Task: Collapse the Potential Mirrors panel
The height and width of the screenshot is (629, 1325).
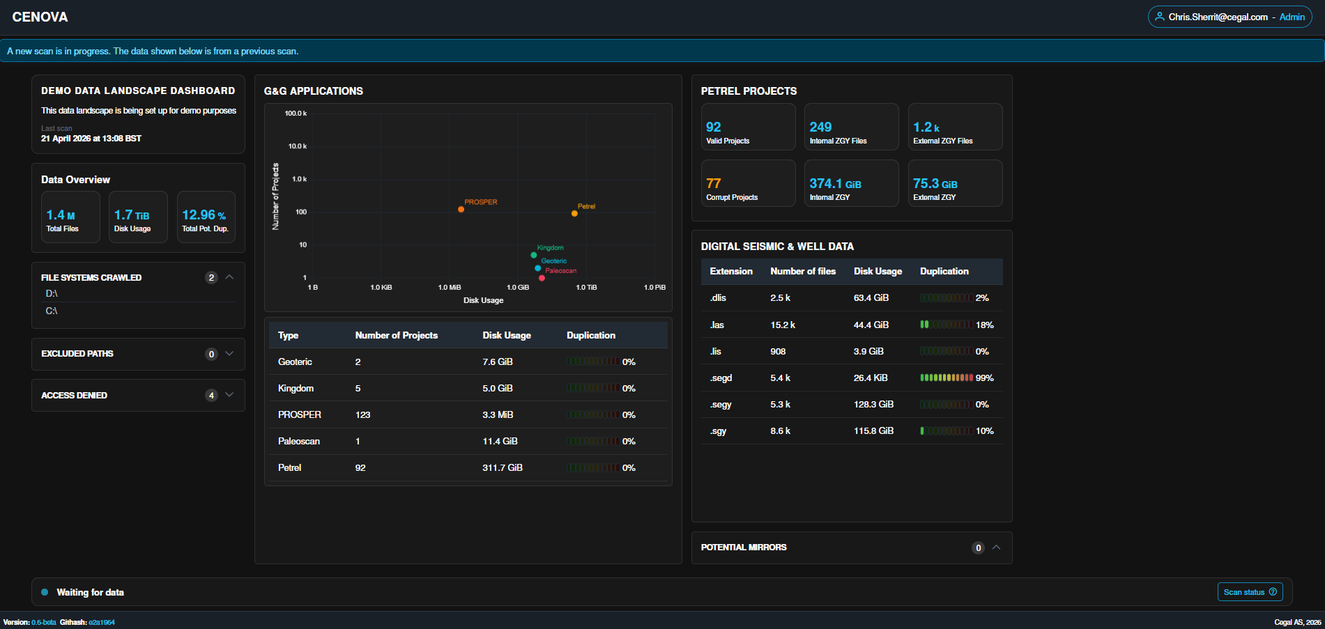Action: pyautogui.click(x=996, y=548)
